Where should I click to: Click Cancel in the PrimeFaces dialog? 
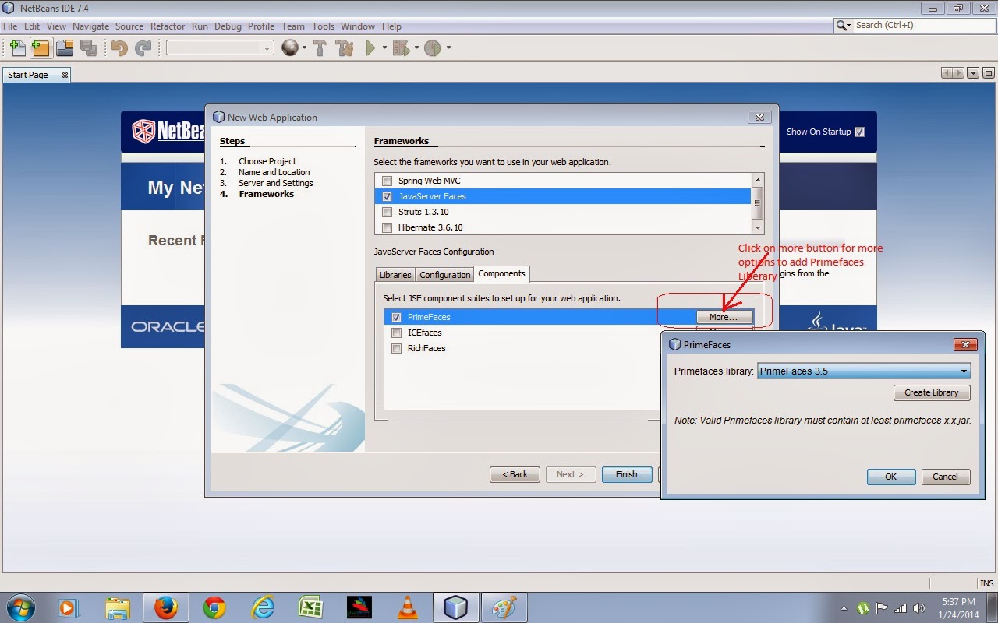pos(945,477)
